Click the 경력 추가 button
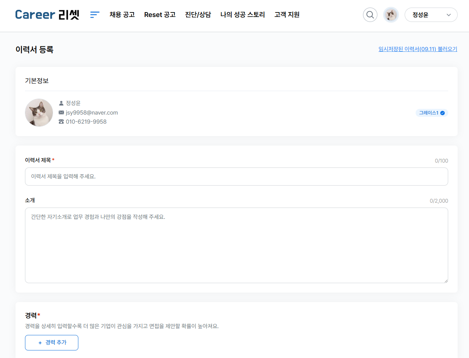 (51, 343)
